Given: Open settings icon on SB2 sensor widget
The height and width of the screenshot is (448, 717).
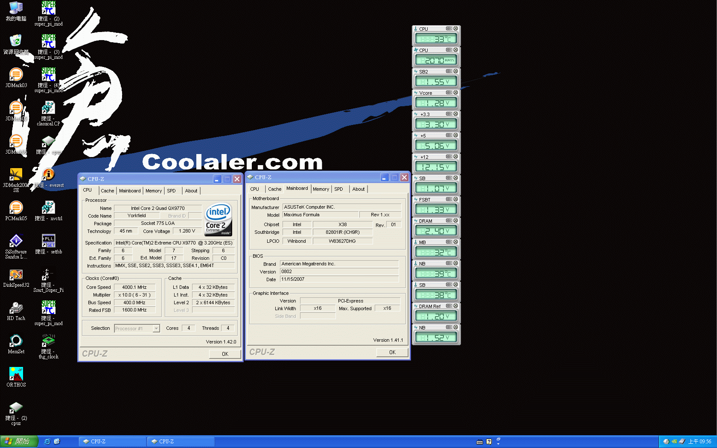Looking at the screenshot, I should pos(449,71).
